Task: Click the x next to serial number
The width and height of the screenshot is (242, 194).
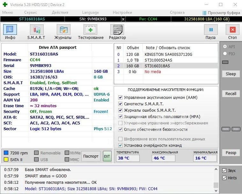Action: point(123,19)
